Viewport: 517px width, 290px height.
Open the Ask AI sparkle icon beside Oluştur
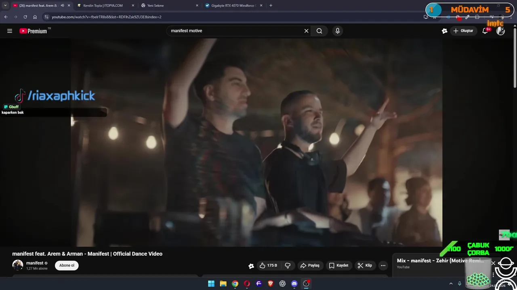(x=445, y=31)
